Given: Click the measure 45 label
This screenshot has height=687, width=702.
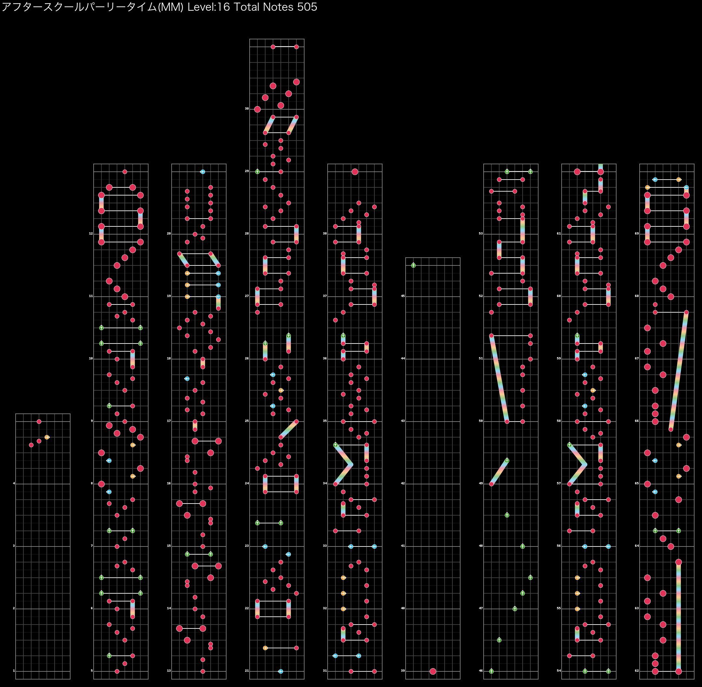Looking at the screenshot, I should [x=403, y=296].
